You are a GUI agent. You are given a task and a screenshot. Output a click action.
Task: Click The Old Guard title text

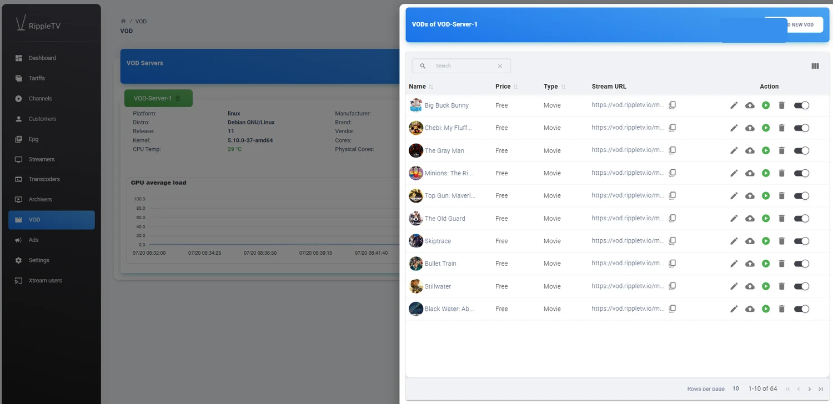click(445, 219)
